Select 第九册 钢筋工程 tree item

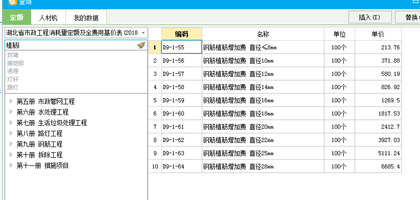(x=39, y=144)
